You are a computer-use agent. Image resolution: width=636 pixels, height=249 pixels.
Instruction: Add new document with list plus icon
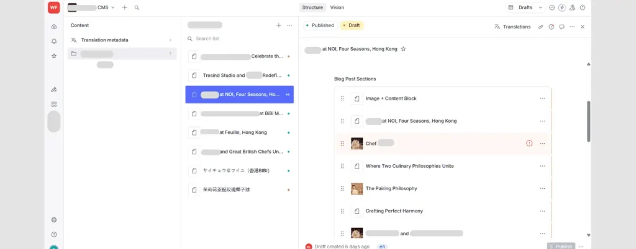[x=278, y=25]
